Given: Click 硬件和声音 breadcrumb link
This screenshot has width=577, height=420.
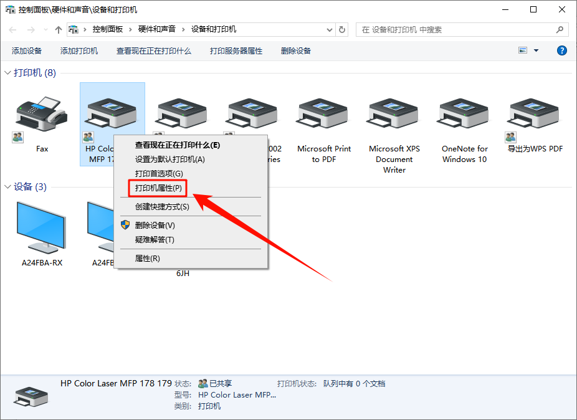Looking at the screenshot, I should [x=157, y=29].
